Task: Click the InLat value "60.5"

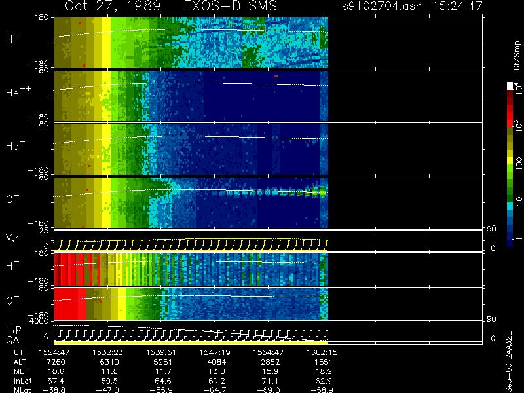Action: click(111, 381)
